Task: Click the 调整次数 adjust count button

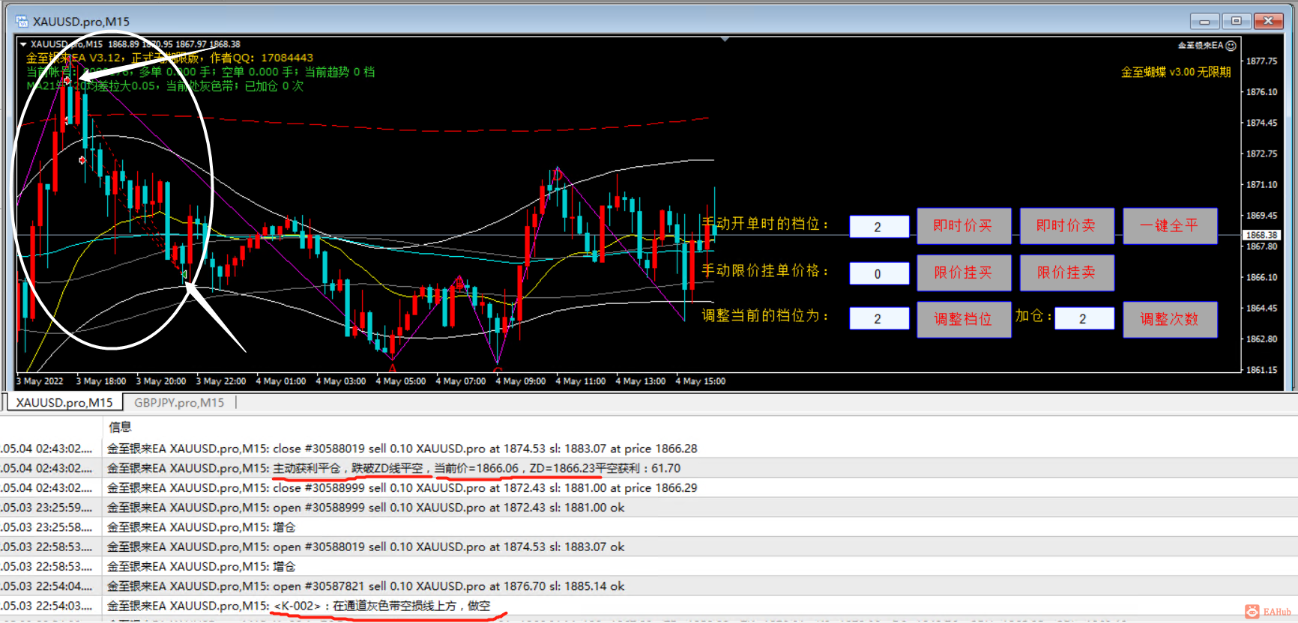Action: coord(1170,319)
